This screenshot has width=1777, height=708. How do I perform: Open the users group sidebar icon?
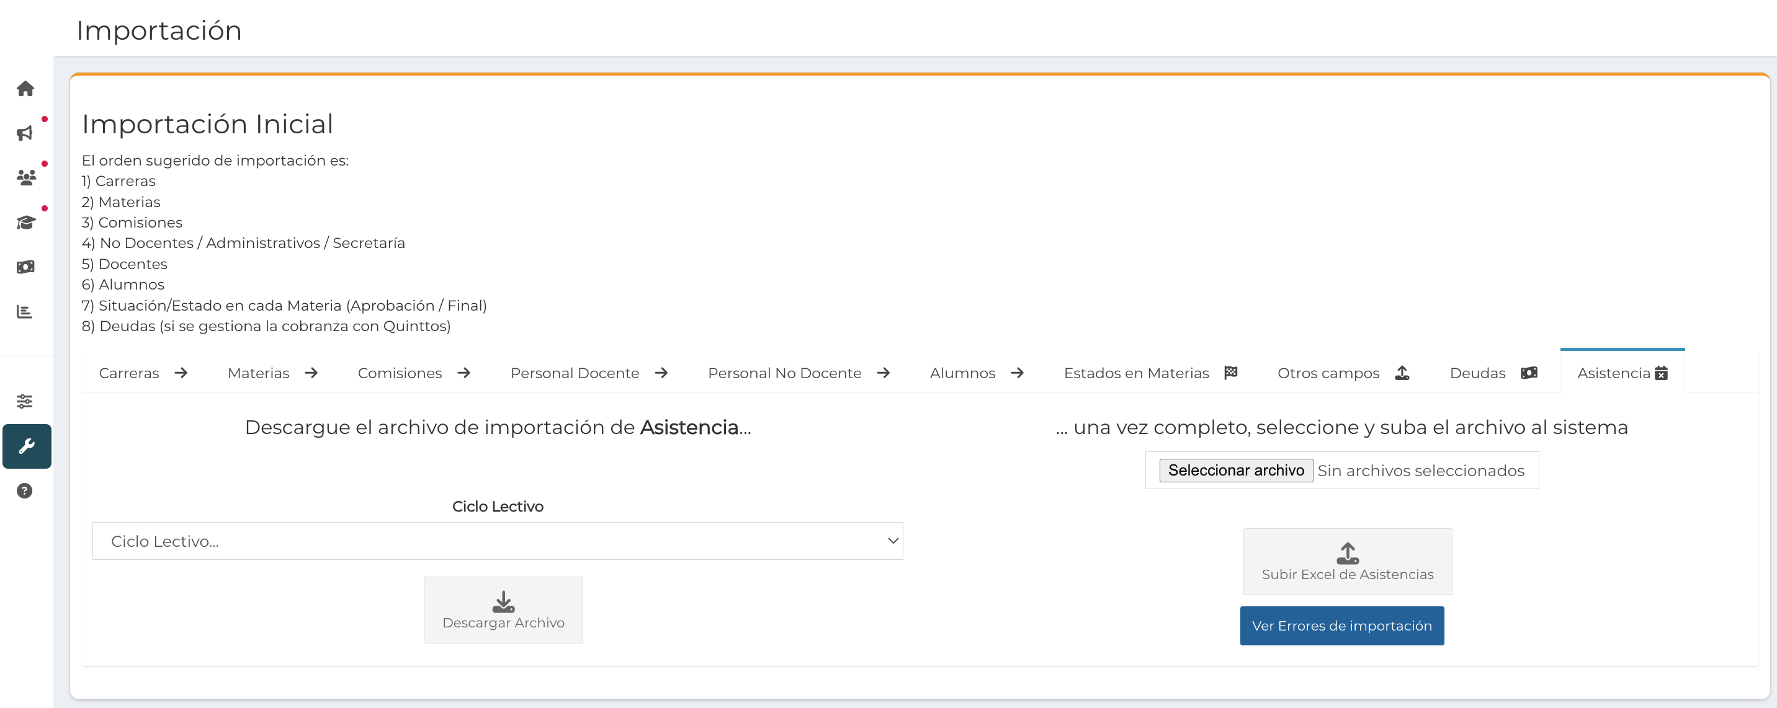[x=25, y=178]
